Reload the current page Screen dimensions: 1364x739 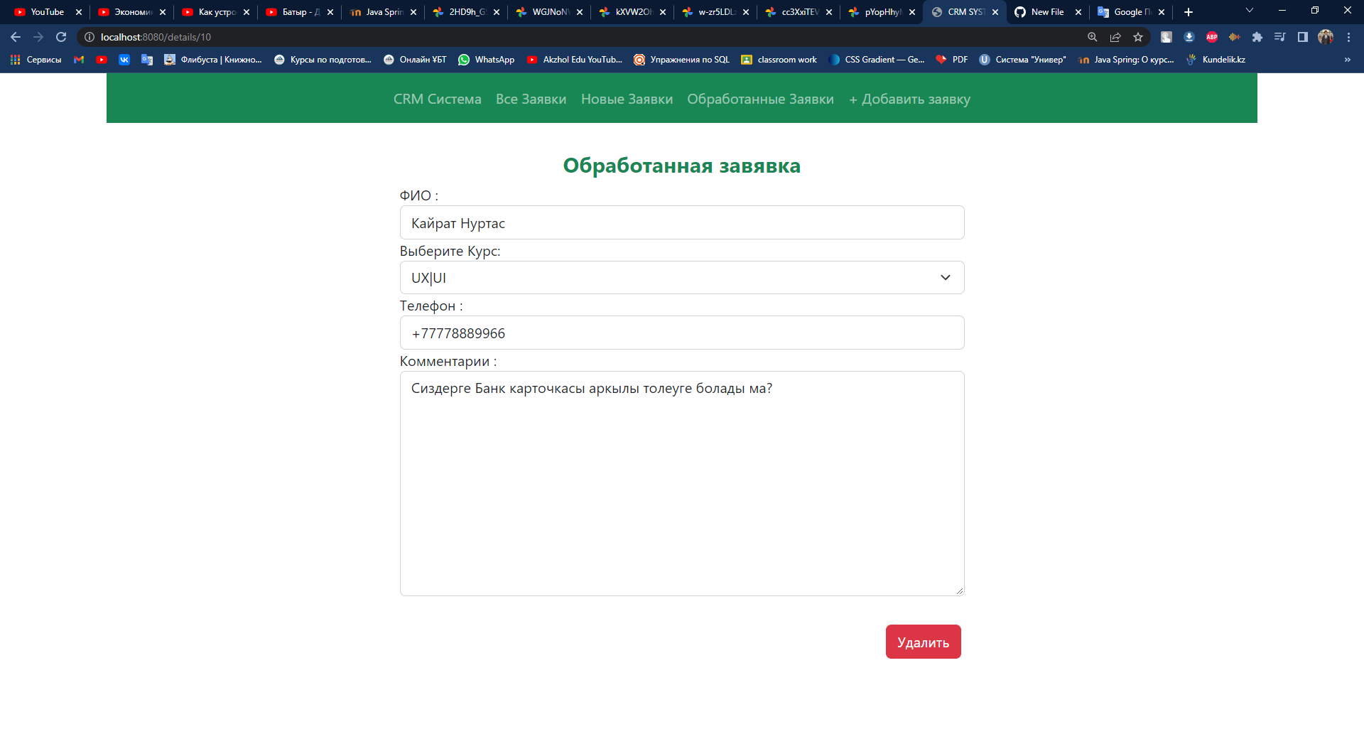61,37
